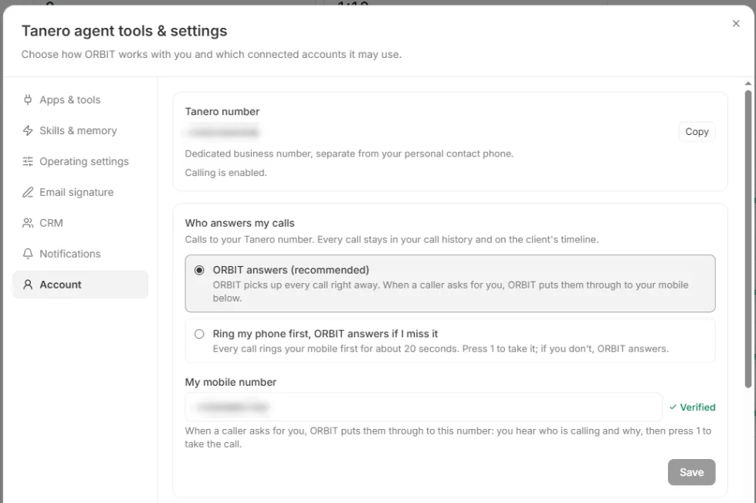Click the green 'Verified' status label
The height and width of the screenshot is (503, 756).
click(x=693, y=407)
